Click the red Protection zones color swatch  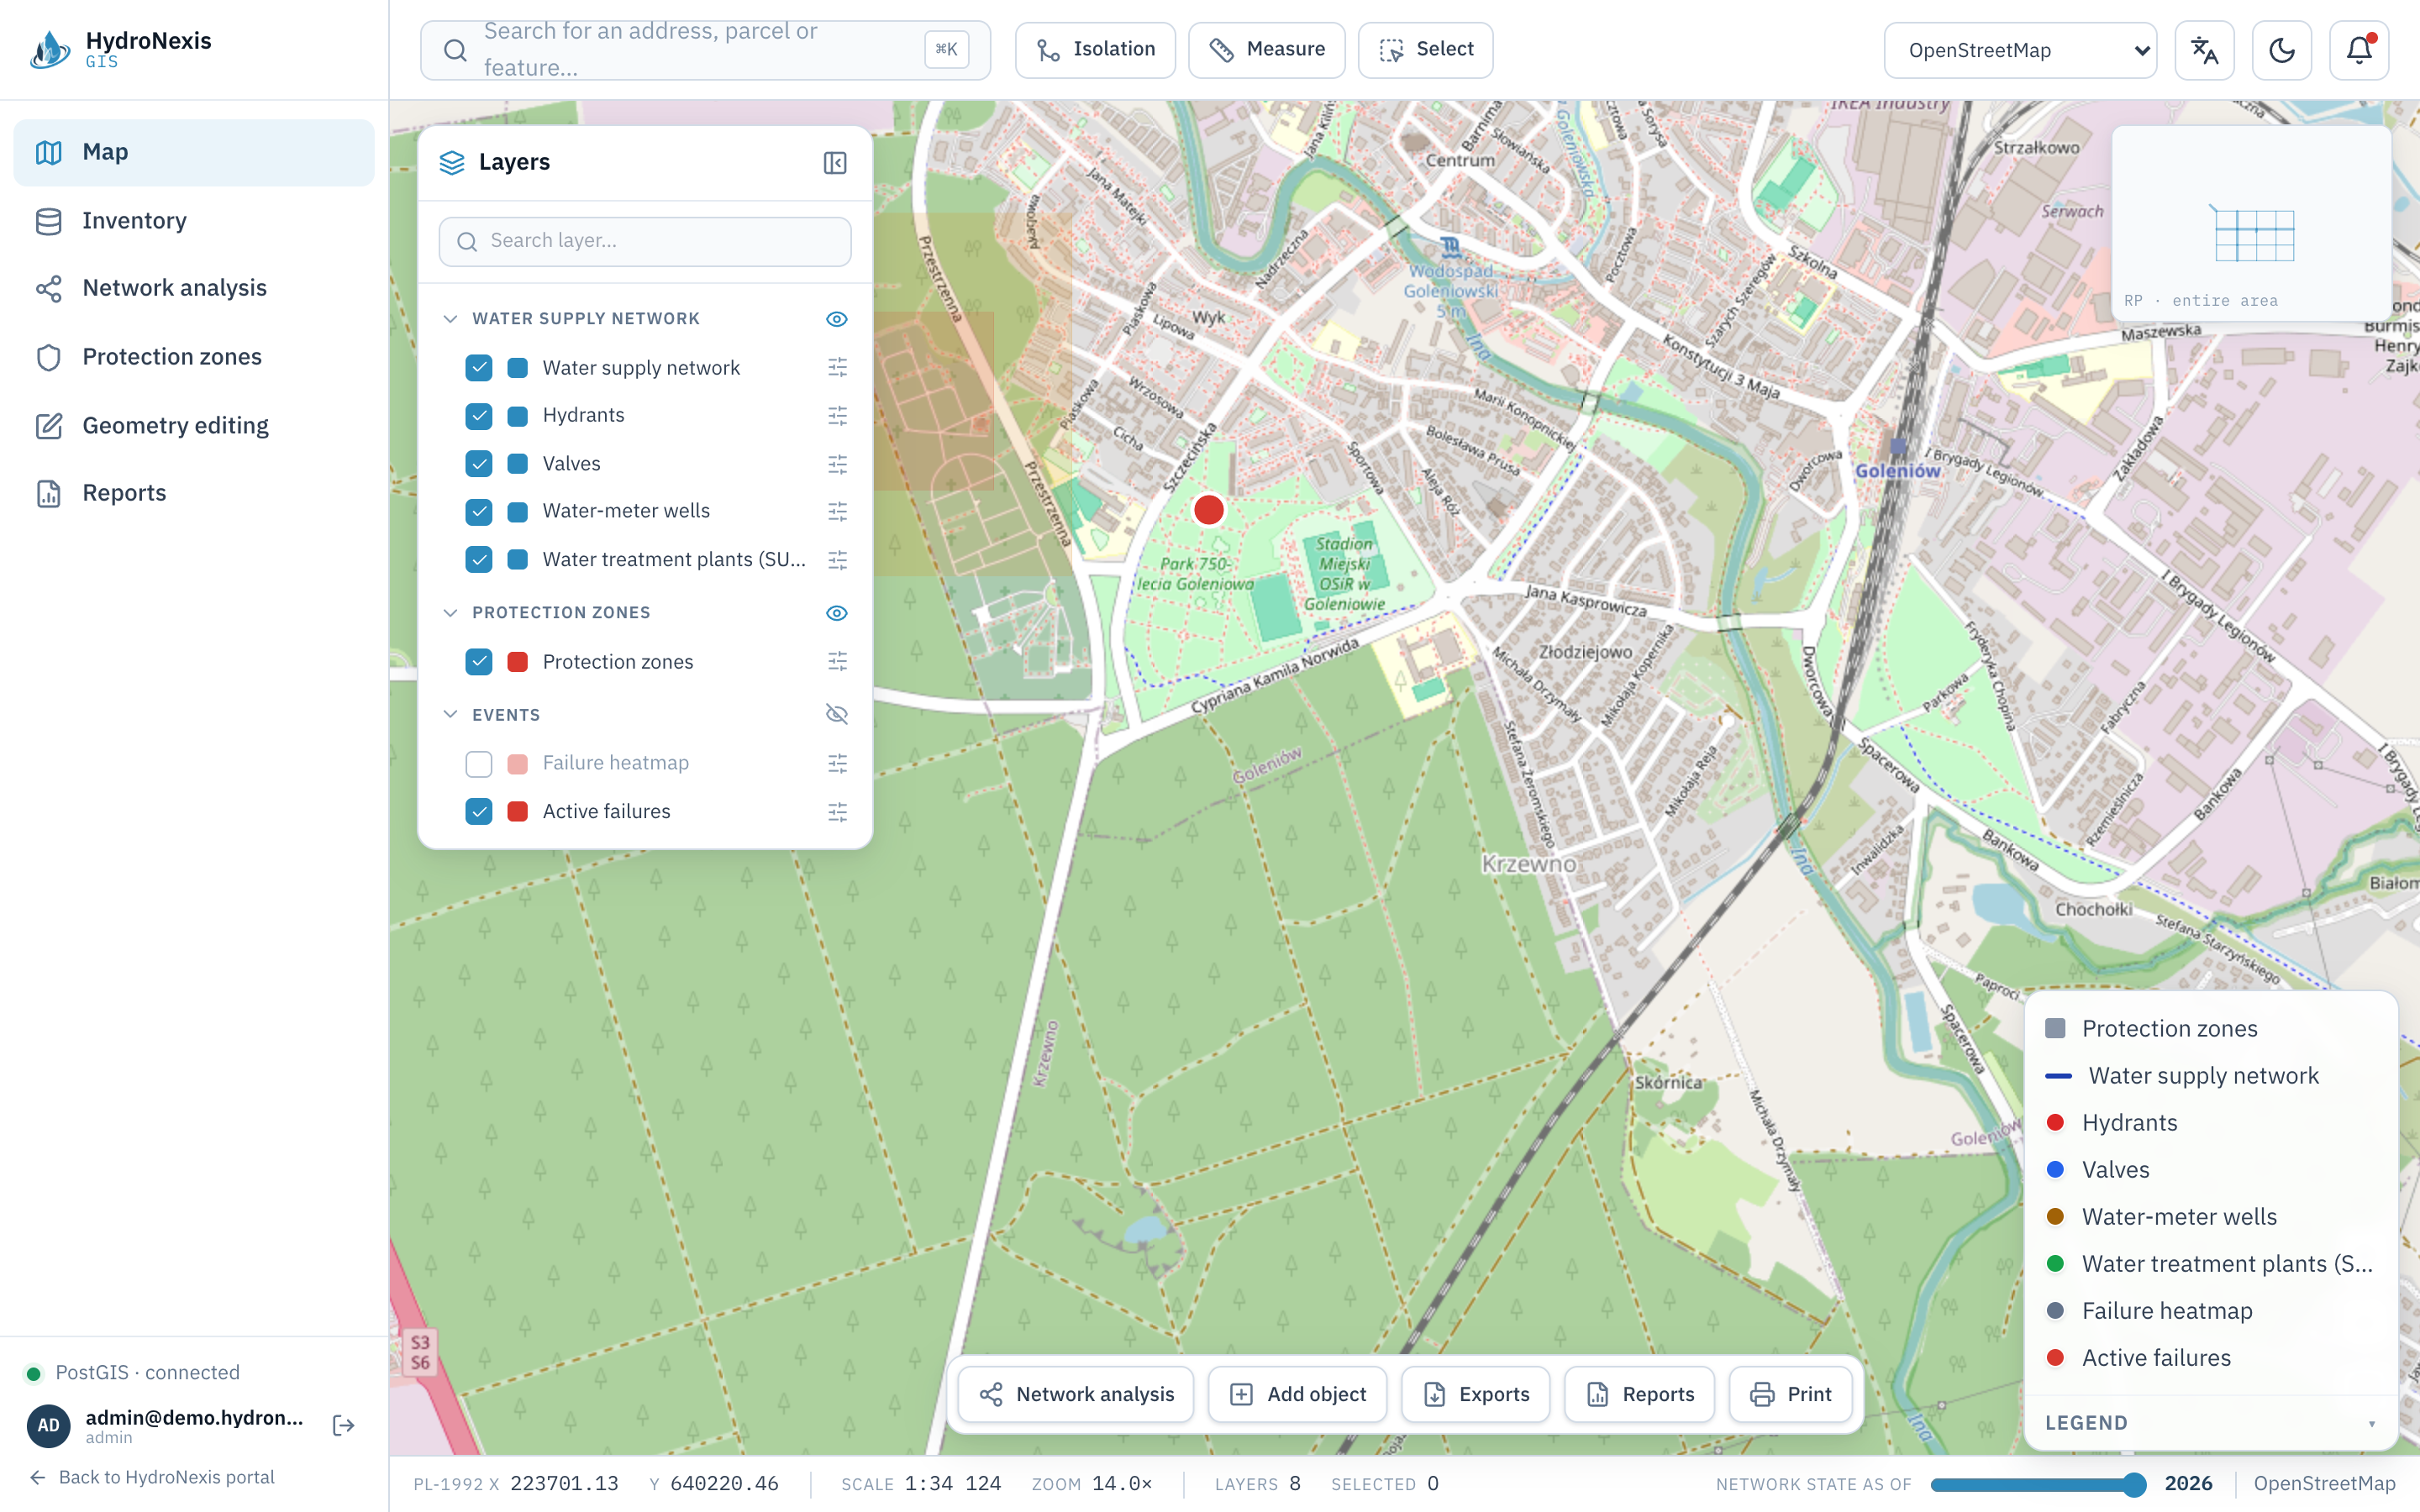click(x=517, y=661)
